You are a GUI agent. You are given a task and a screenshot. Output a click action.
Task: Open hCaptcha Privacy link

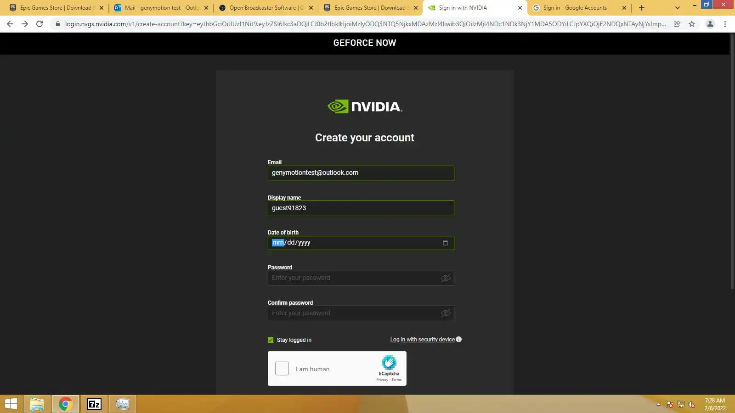pos(382,380)
